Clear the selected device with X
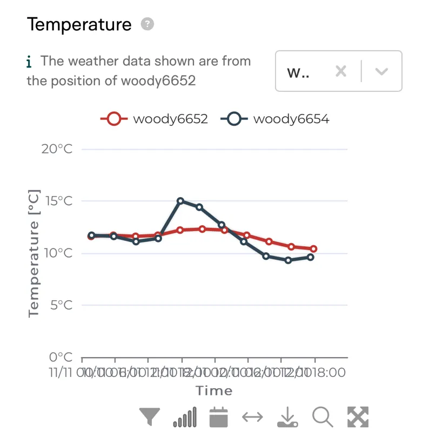Image resolution: width=429 pixels, height=445 pixels. click(341, 71)
